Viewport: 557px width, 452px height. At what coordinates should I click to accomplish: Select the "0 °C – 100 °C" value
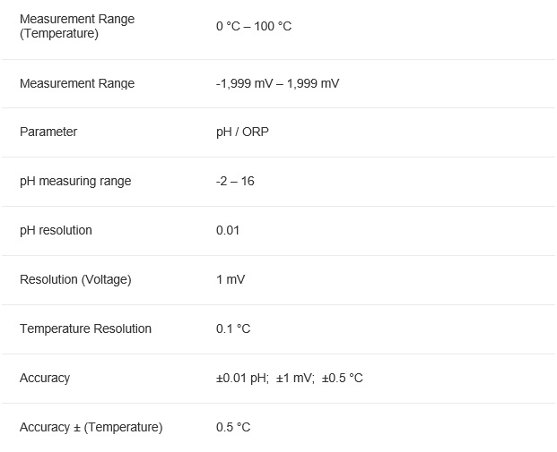pos(254,26)
